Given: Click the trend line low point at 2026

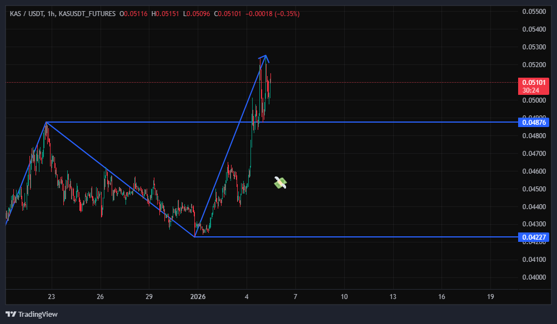Looking at the screenshot, I should [195, 237].
